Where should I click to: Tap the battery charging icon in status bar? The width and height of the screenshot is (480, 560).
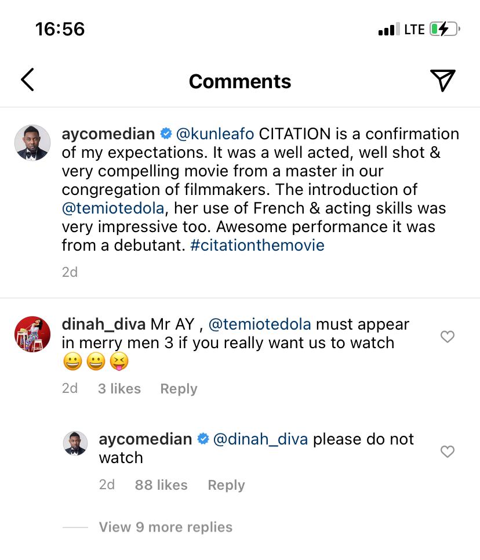pyautogui.click(x=445, y=29)
